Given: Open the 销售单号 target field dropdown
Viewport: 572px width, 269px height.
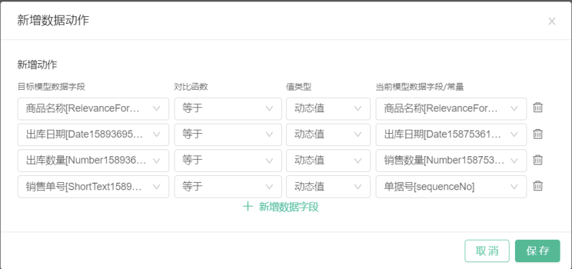Looking at the screenshot, I should tap(93, 187).
